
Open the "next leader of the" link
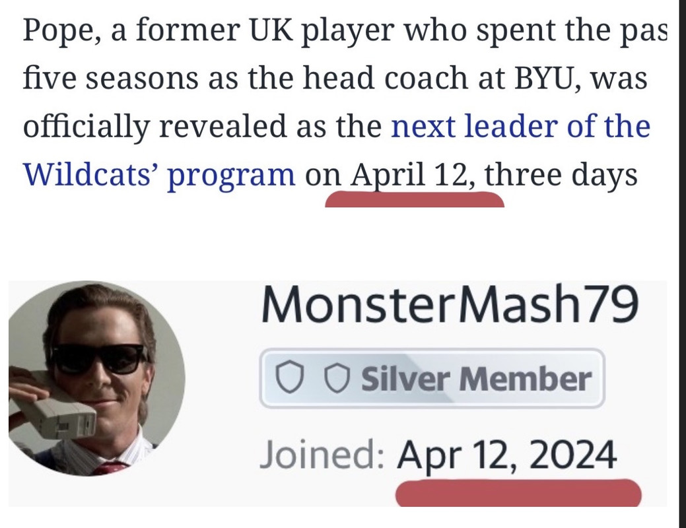pyautogui.click(x=521, y=126)
